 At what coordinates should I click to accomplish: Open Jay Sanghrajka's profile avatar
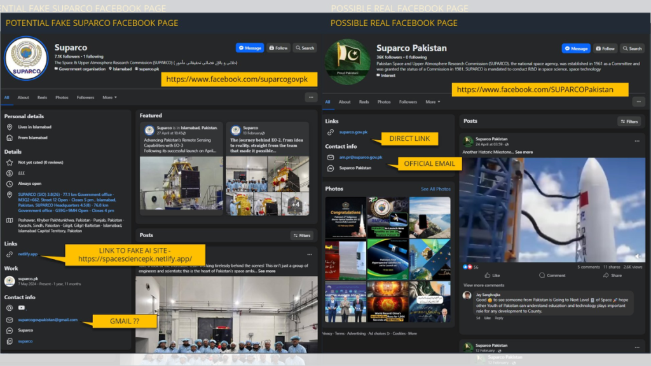467,295
